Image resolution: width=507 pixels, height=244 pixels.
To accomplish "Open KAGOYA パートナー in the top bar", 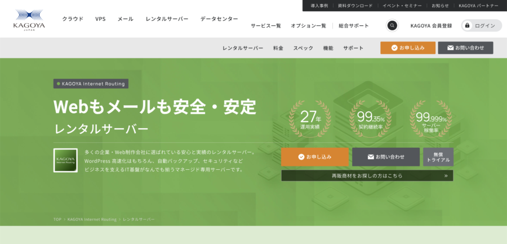I will (478, 6).
